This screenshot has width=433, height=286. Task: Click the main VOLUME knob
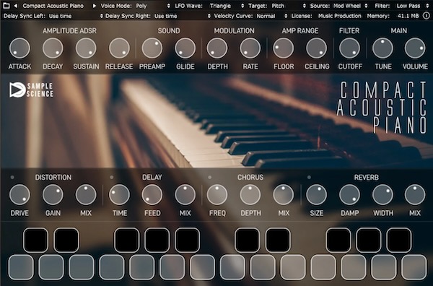415,48
